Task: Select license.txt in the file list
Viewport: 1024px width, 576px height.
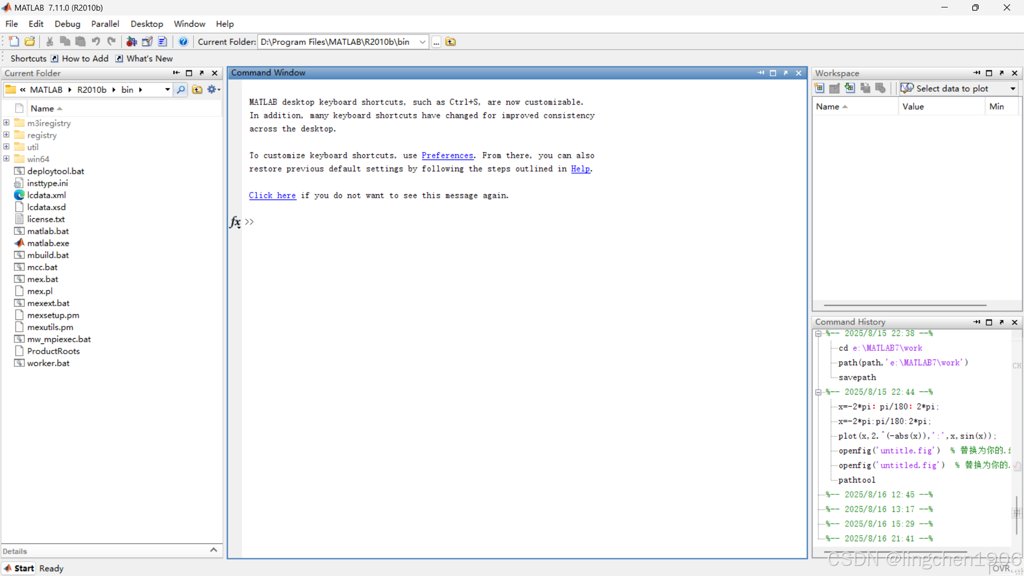Action: [46, 219]
